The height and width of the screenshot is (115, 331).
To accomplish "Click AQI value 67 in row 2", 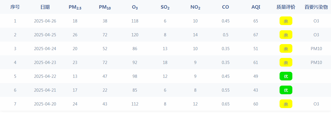I will (256, 35).
